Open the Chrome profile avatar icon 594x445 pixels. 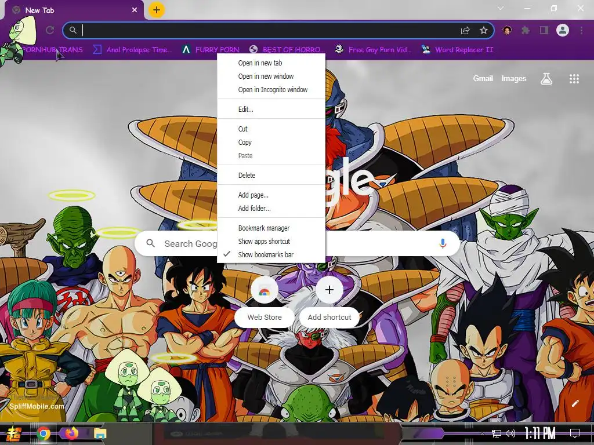tap(563, 30)
